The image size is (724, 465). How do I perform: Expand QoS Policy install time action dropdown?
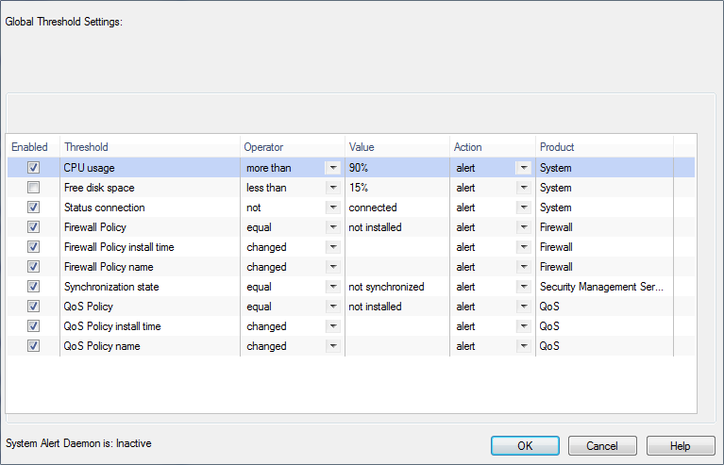523,326
